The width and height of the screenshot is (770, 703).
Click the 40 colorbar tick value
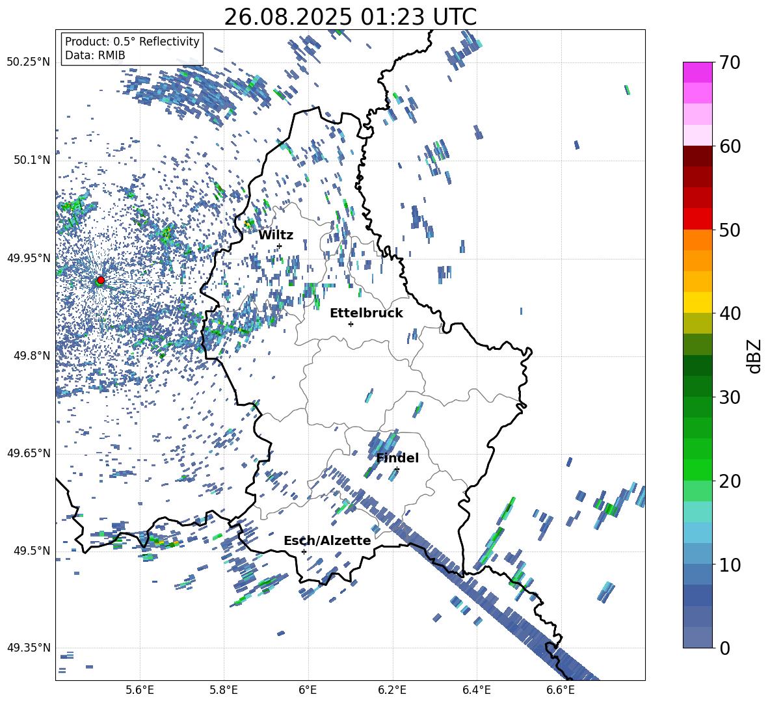pos(730,313)
